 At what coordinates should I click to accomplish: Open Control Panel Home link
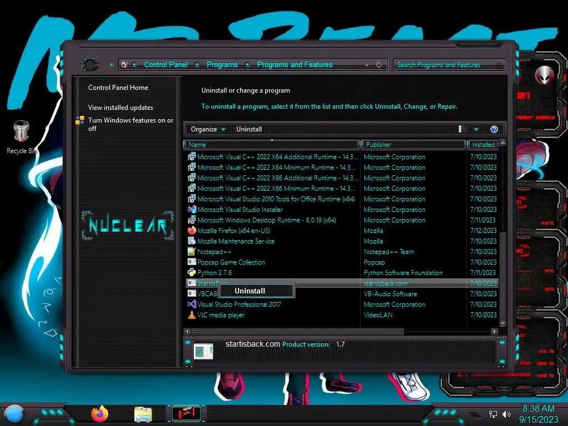[x=118, y=87]
